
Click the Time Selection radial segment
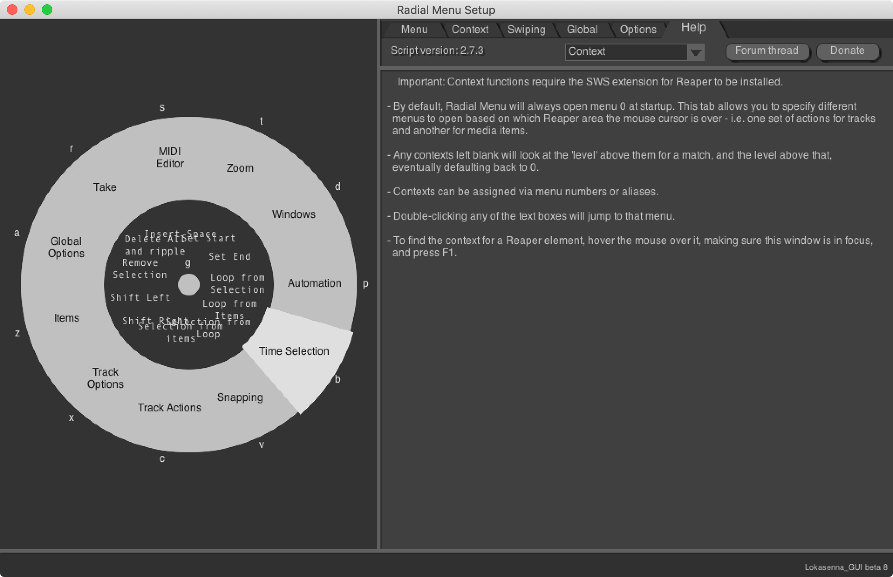(x=294, y=351)
